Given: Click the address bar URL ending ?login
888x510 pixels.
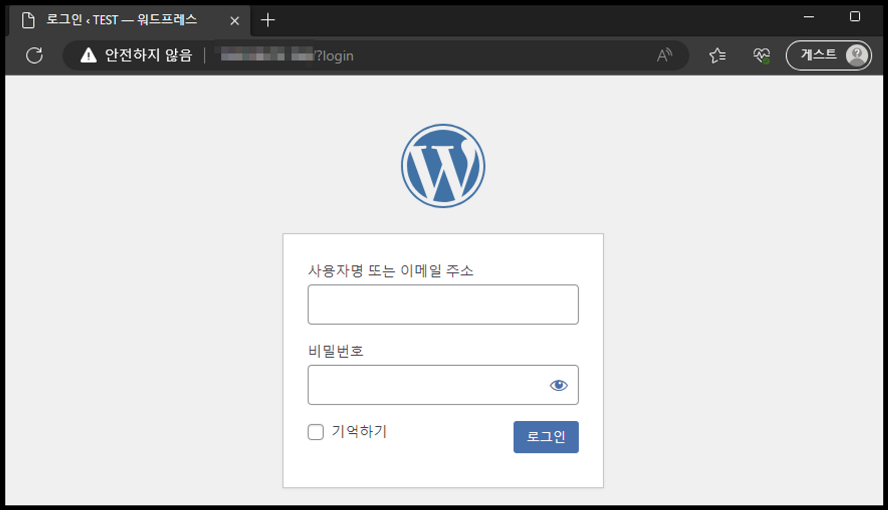Looking at the screenshot, I should pyautogui.click(x=333, y=56).
